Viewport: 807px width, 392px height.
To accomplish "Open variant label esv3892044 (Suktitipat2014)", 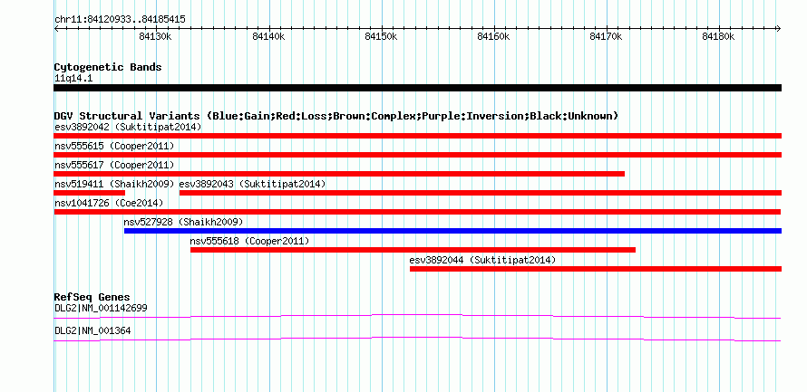I will point(482,260).
